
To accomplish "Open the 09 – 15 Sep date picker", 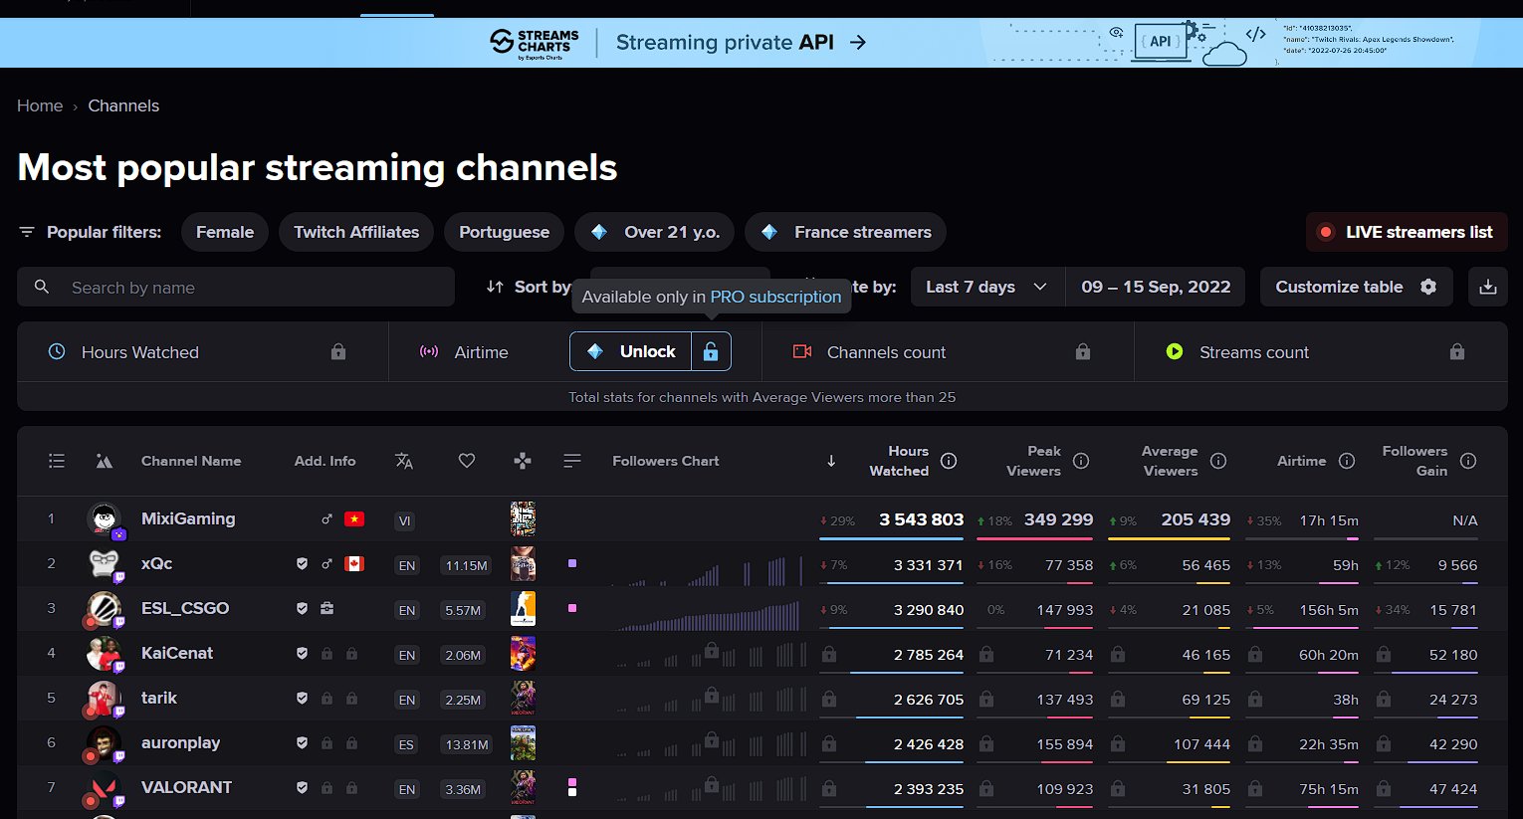I will (x=1156, y=287).
